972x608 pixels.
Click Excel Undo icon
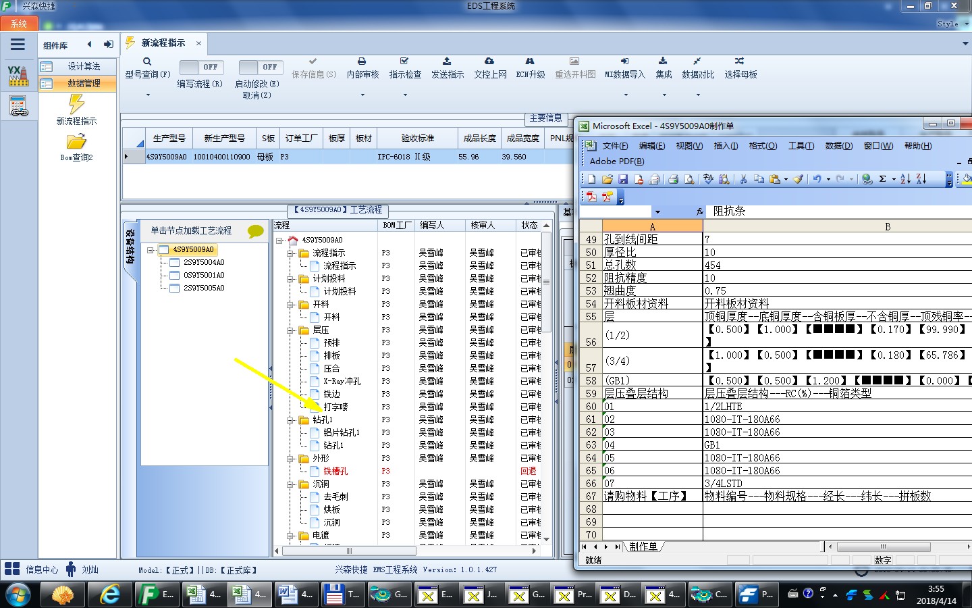coord(817,179)
